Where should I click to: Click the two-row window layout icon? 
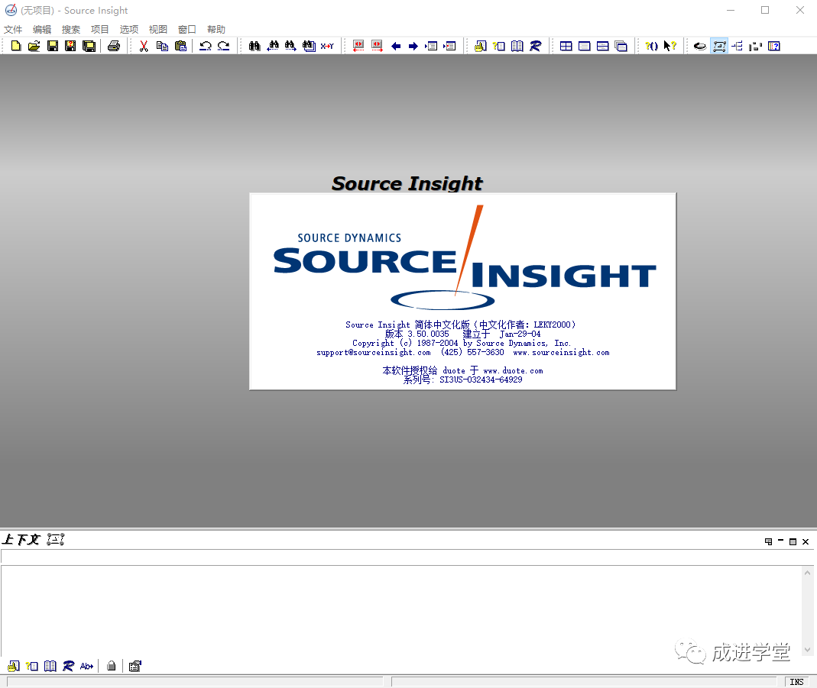coord(602,46)
